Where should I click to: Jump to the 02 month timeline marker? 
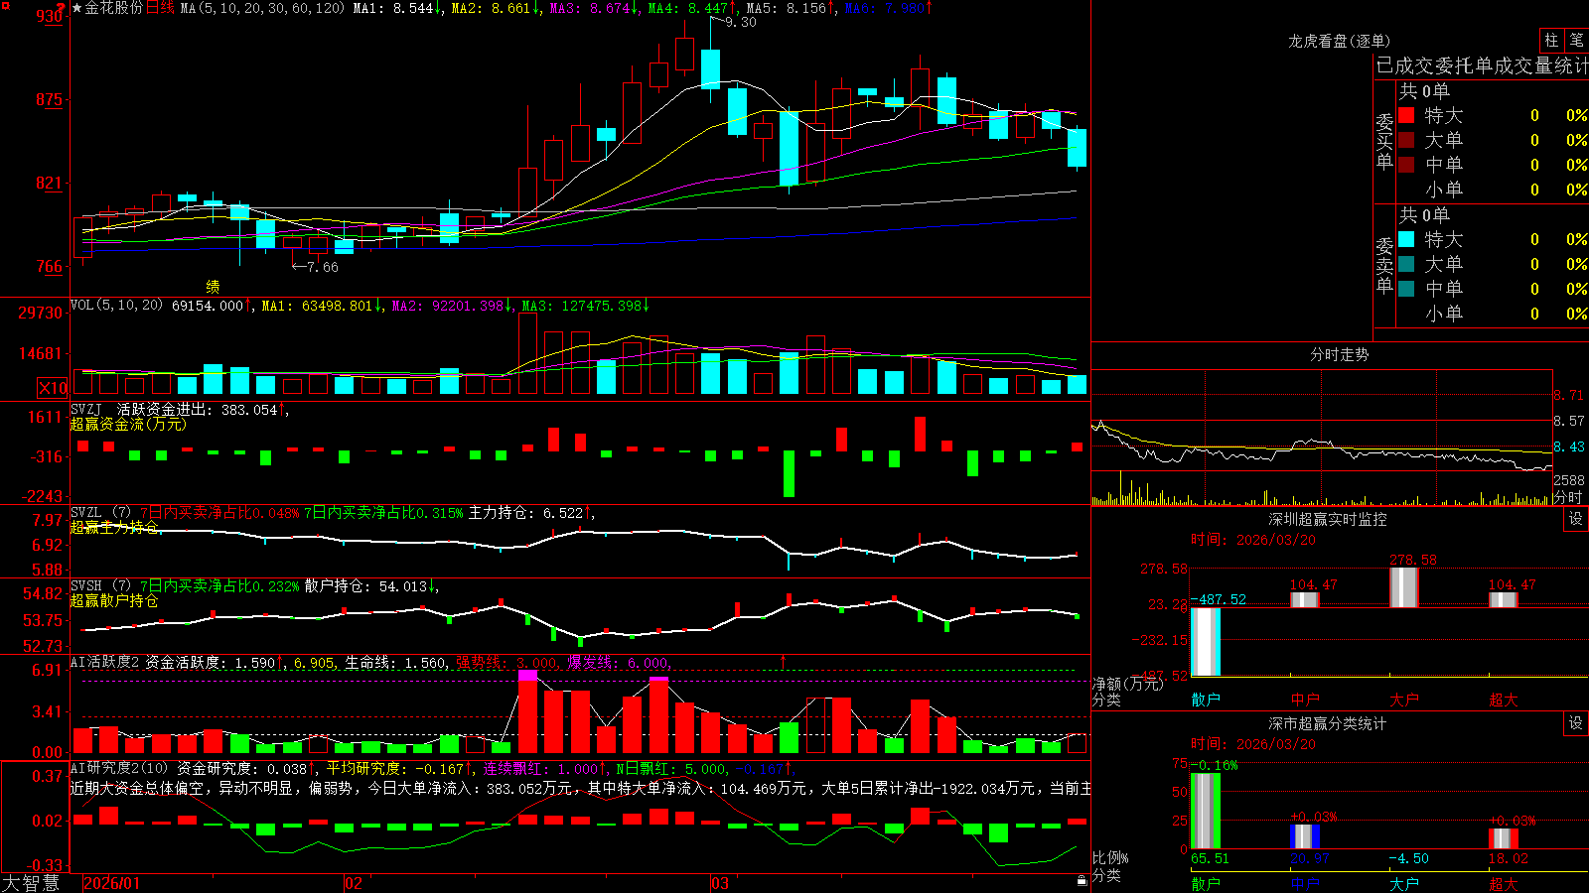click(x=353, y=883)
